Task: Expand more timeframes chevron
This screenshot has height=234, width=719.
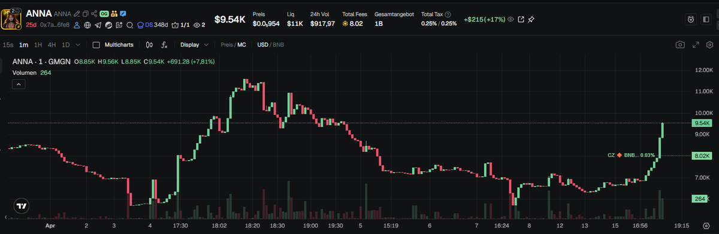Action: (x=78, y=45)
